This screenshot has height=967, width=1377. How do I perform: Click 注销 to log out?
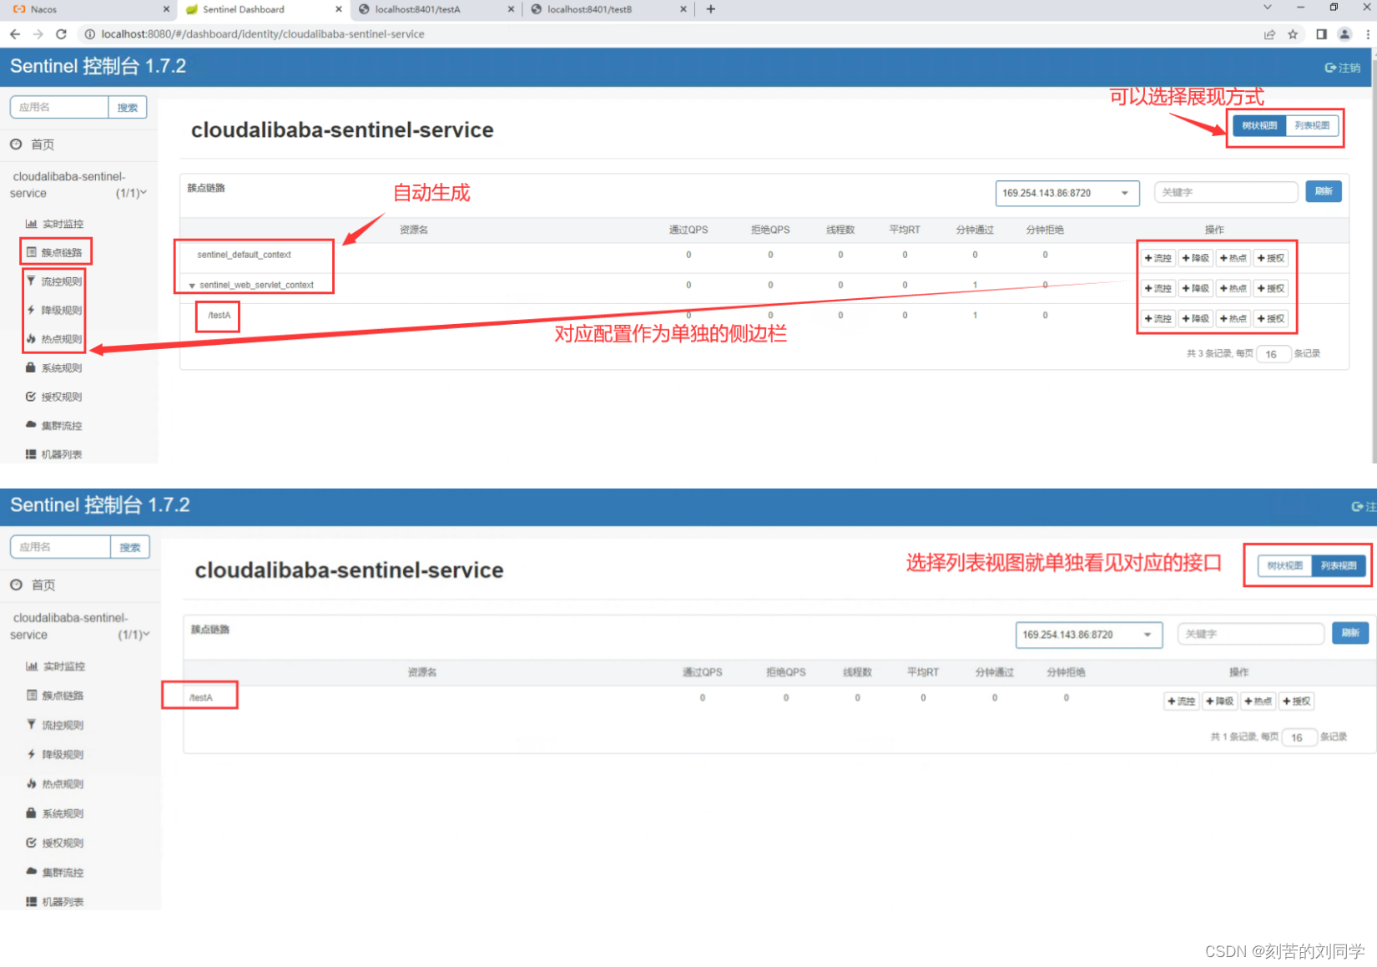(1342, 67)
